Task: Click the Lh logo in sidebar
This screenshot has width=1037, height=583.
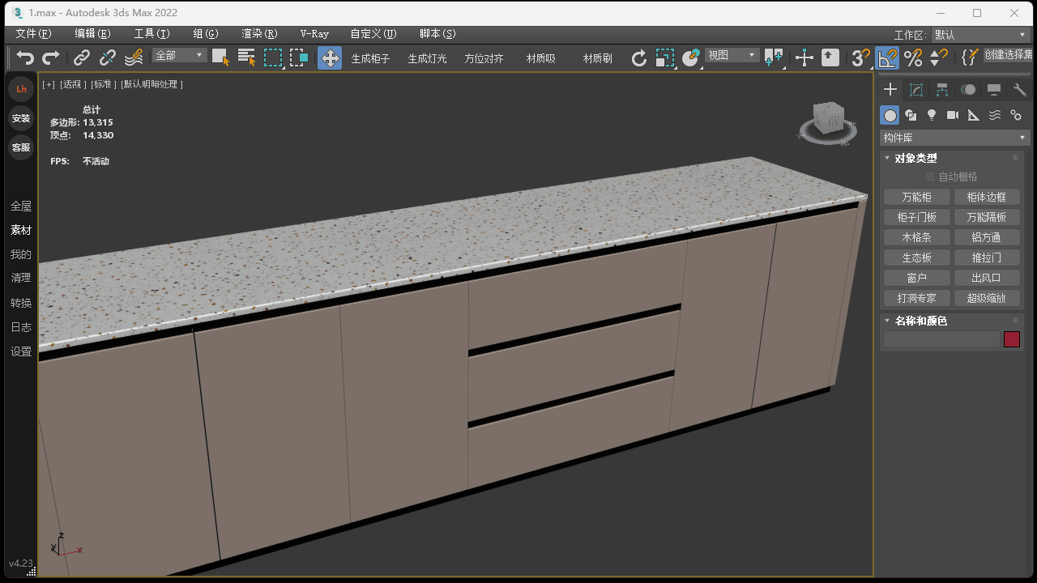Action: pos(21,89)
